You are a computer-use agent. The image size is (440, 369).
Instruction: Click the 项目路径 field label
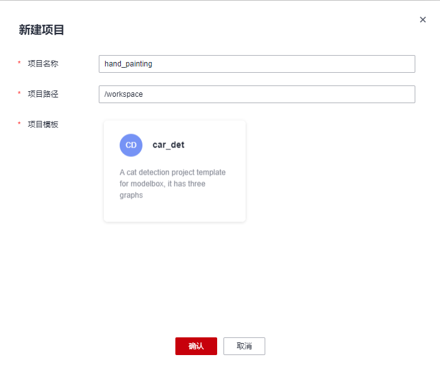pyautogui.click(x=43, y=94)
